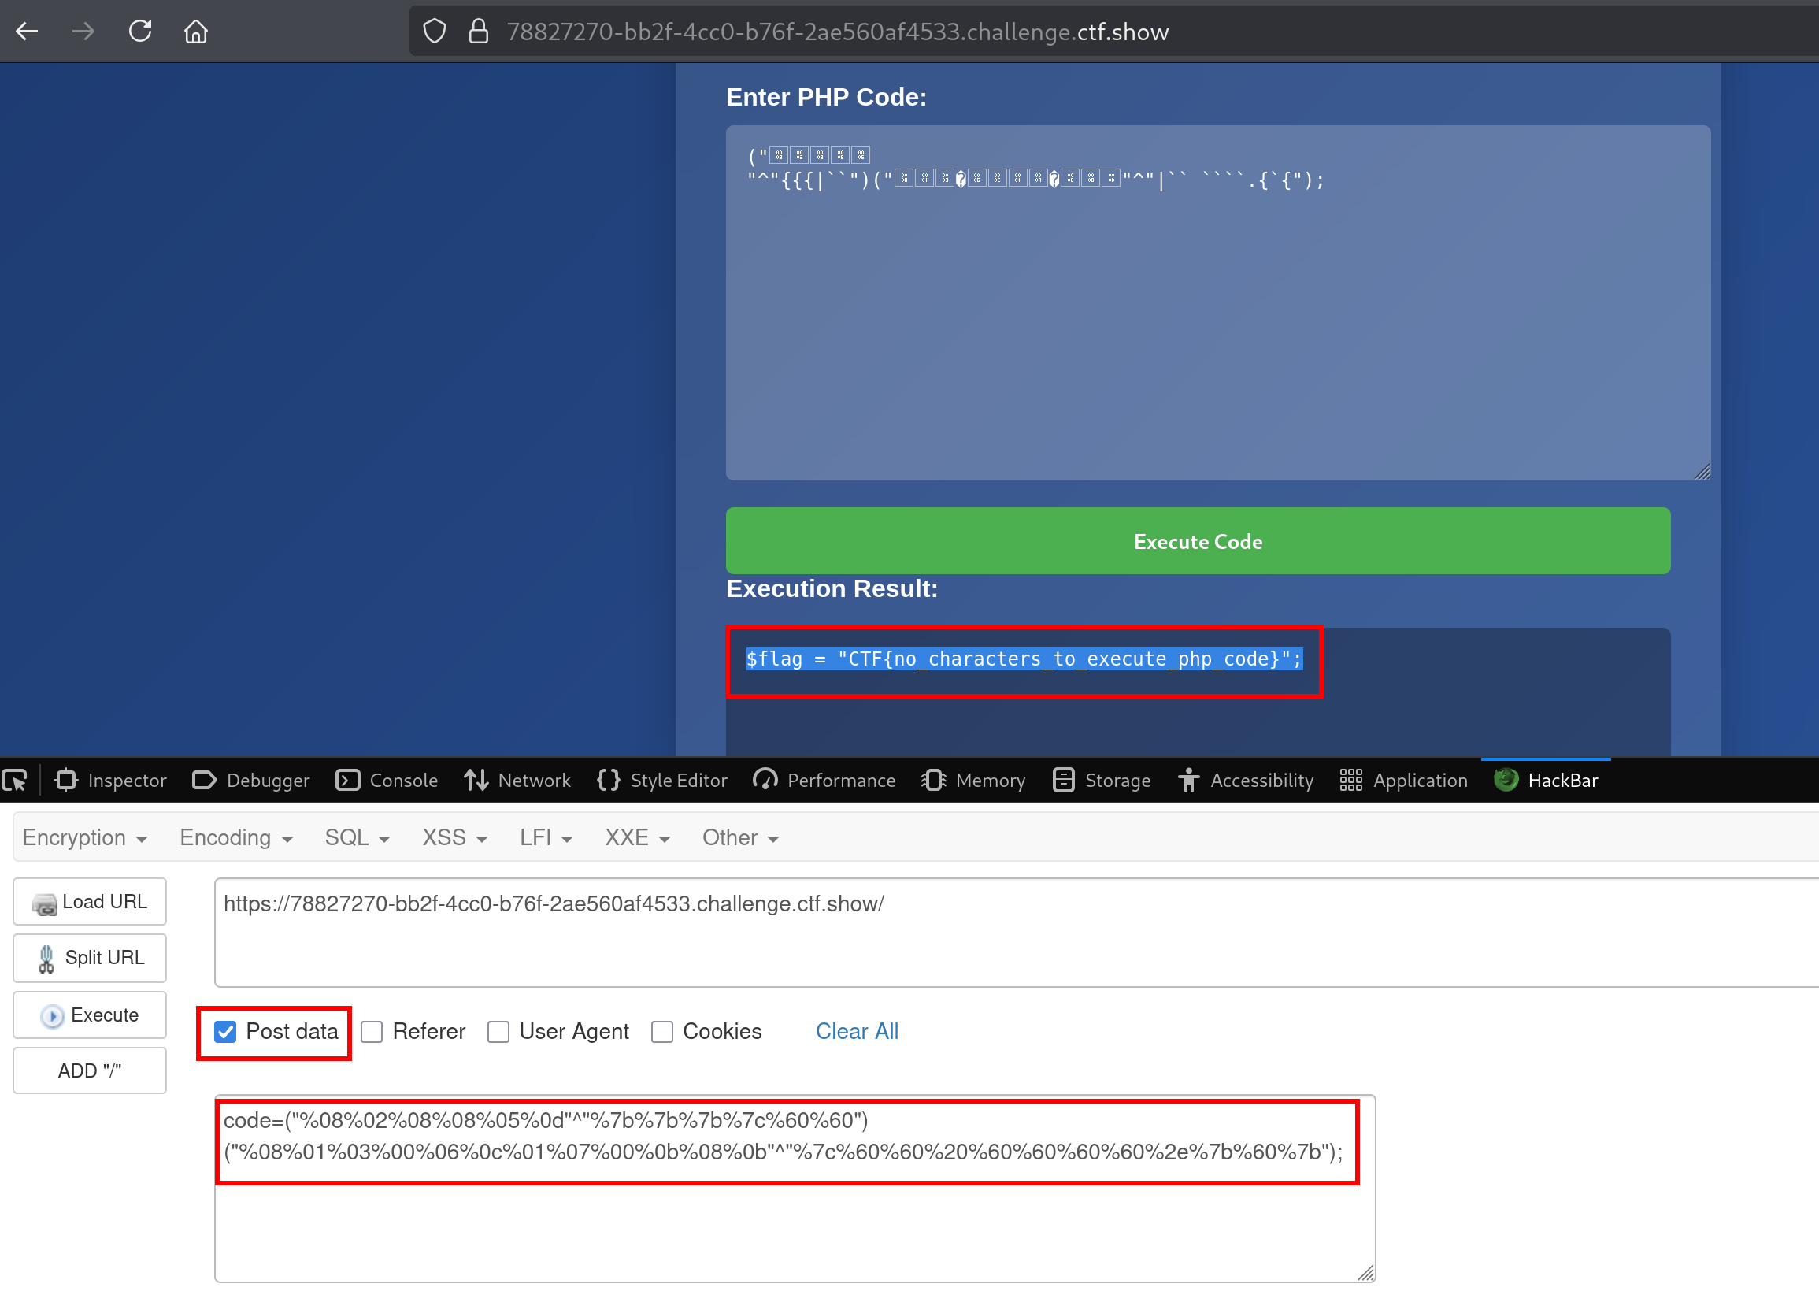Activate the element picker icon in devtools
The image size is (1819, 1306).
[x=15, y=780]
